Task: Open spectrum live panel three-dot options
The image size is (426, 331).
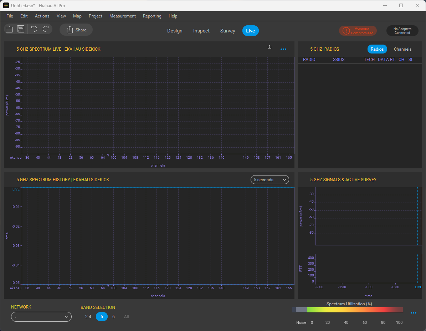Action: [283, 49]
